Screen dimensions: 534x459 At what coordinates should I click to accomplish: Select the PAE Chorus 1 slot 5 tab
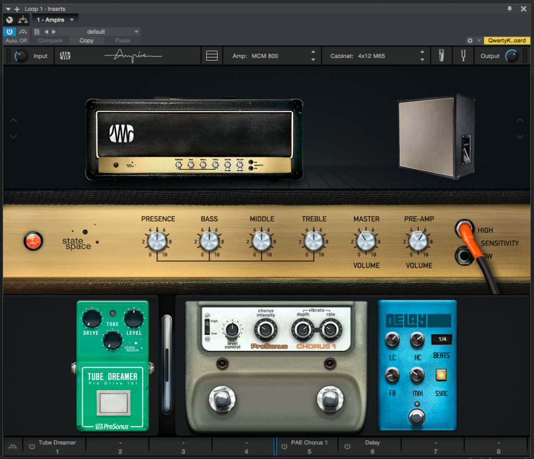306,446
